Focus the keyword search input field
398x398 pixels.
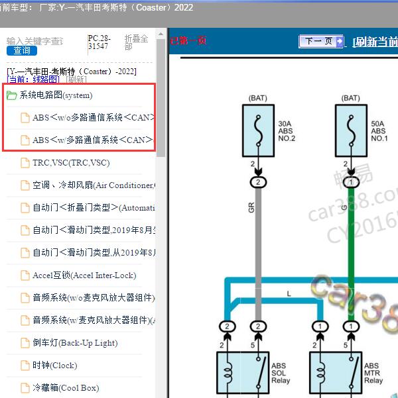35,41
